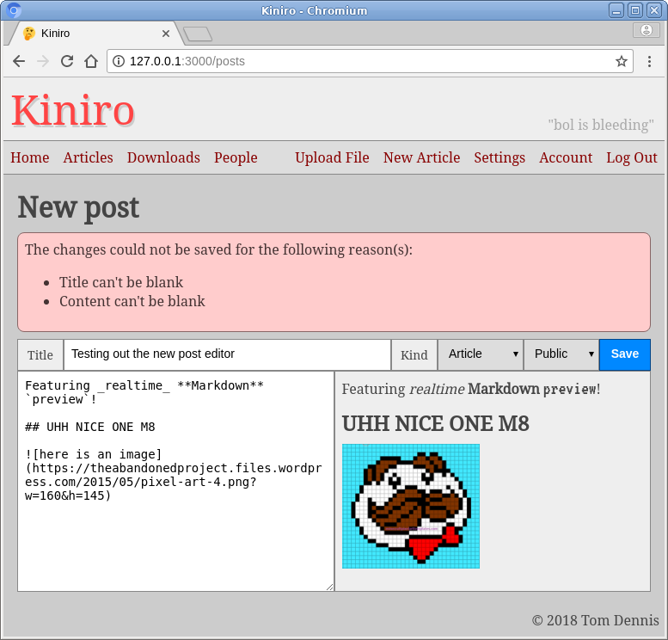
Task: Click the browser back arrow
Action: pyautogui.click(x=19, y=61)
